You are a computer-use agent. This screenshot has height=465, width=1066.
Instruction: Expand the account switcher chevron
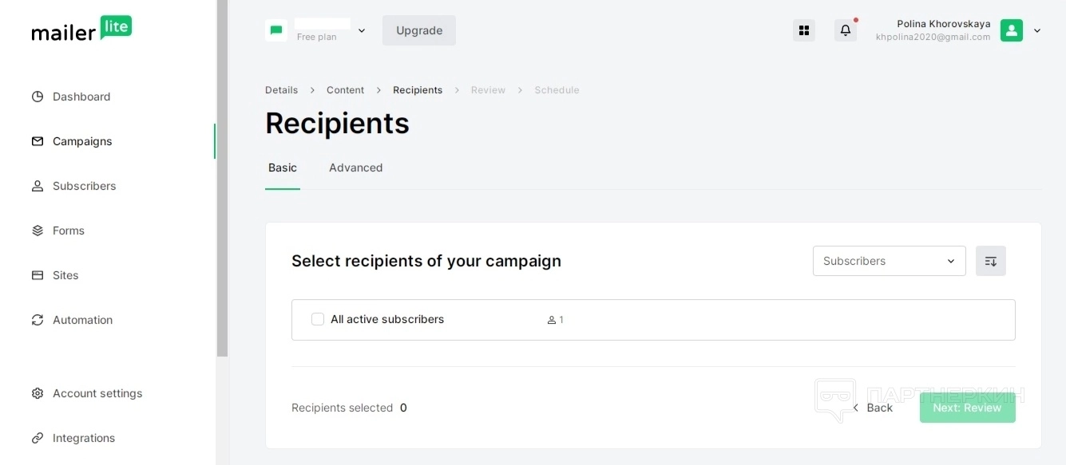coord(362,30)
